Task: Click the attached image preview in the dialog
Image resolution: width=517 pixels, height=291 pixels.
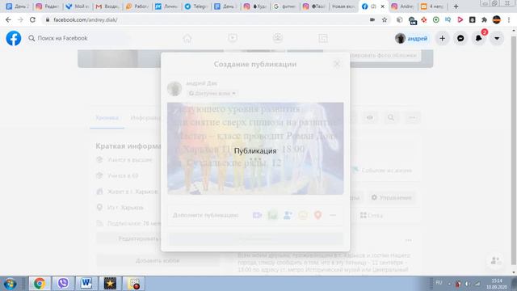Action: (x=255, y=149)
